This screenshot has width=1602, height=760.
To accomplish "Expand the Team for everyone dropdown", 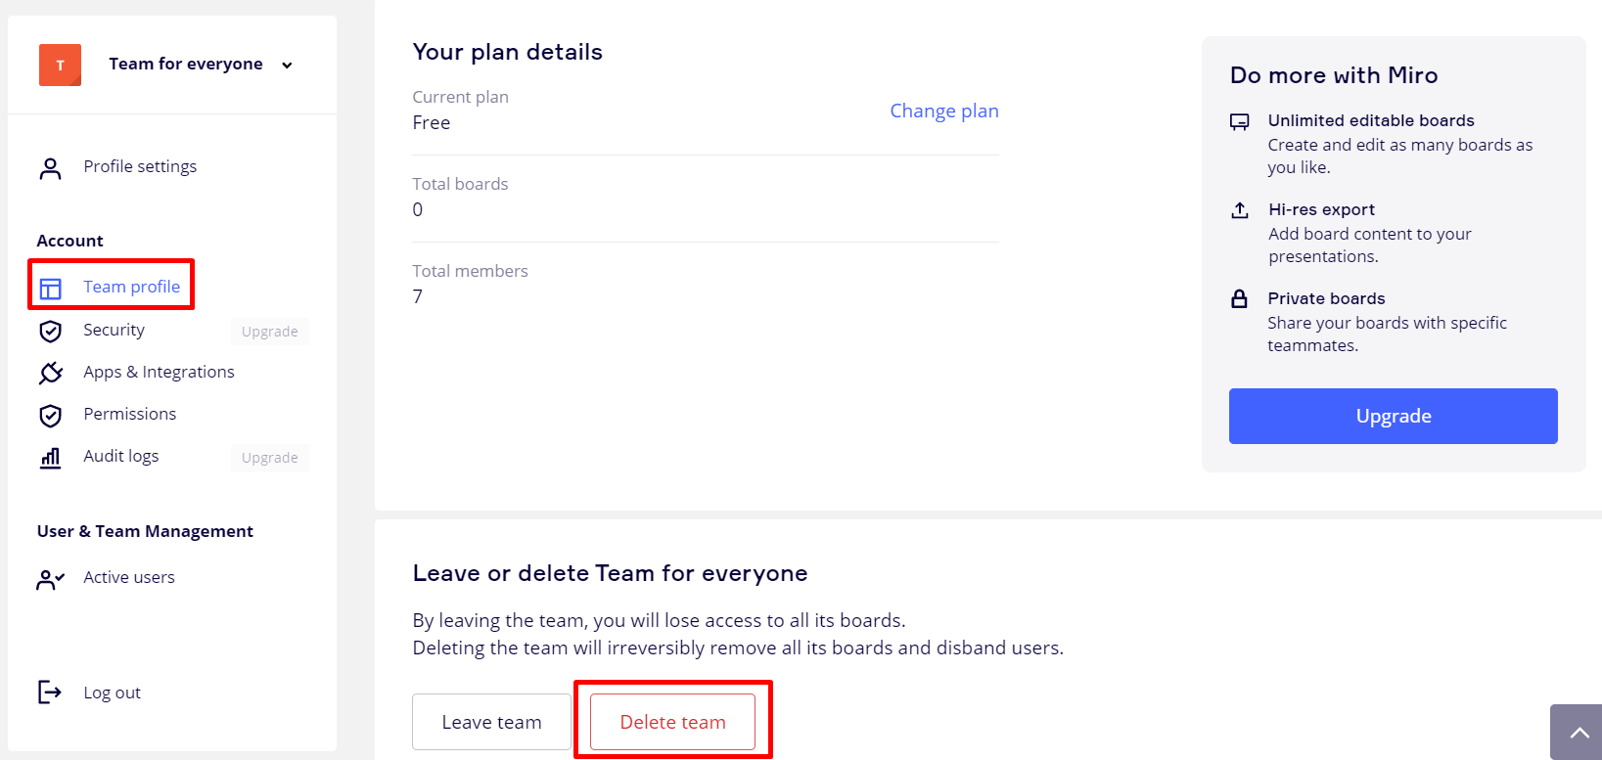I will 287,66.
